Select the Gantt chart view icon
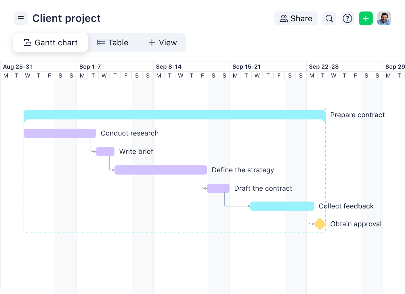 [x=27, y=42]
